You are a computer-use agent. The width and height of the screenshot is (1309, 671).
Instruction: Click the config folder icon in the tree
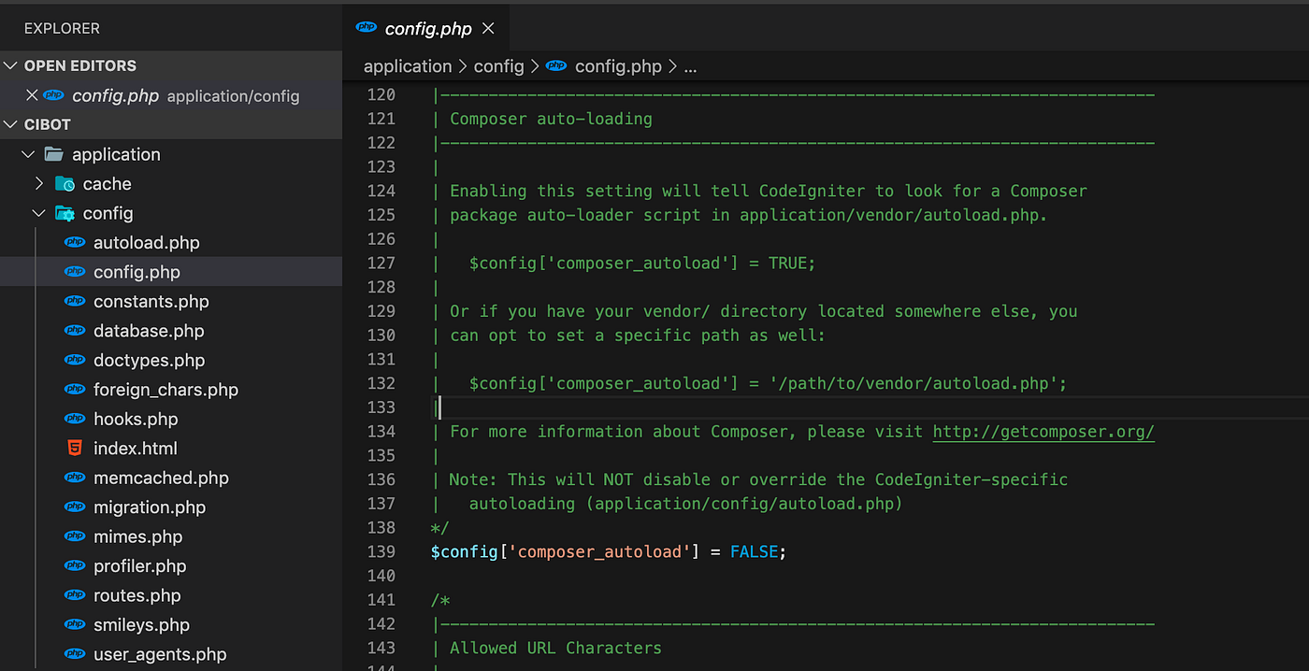coord(65,213)
